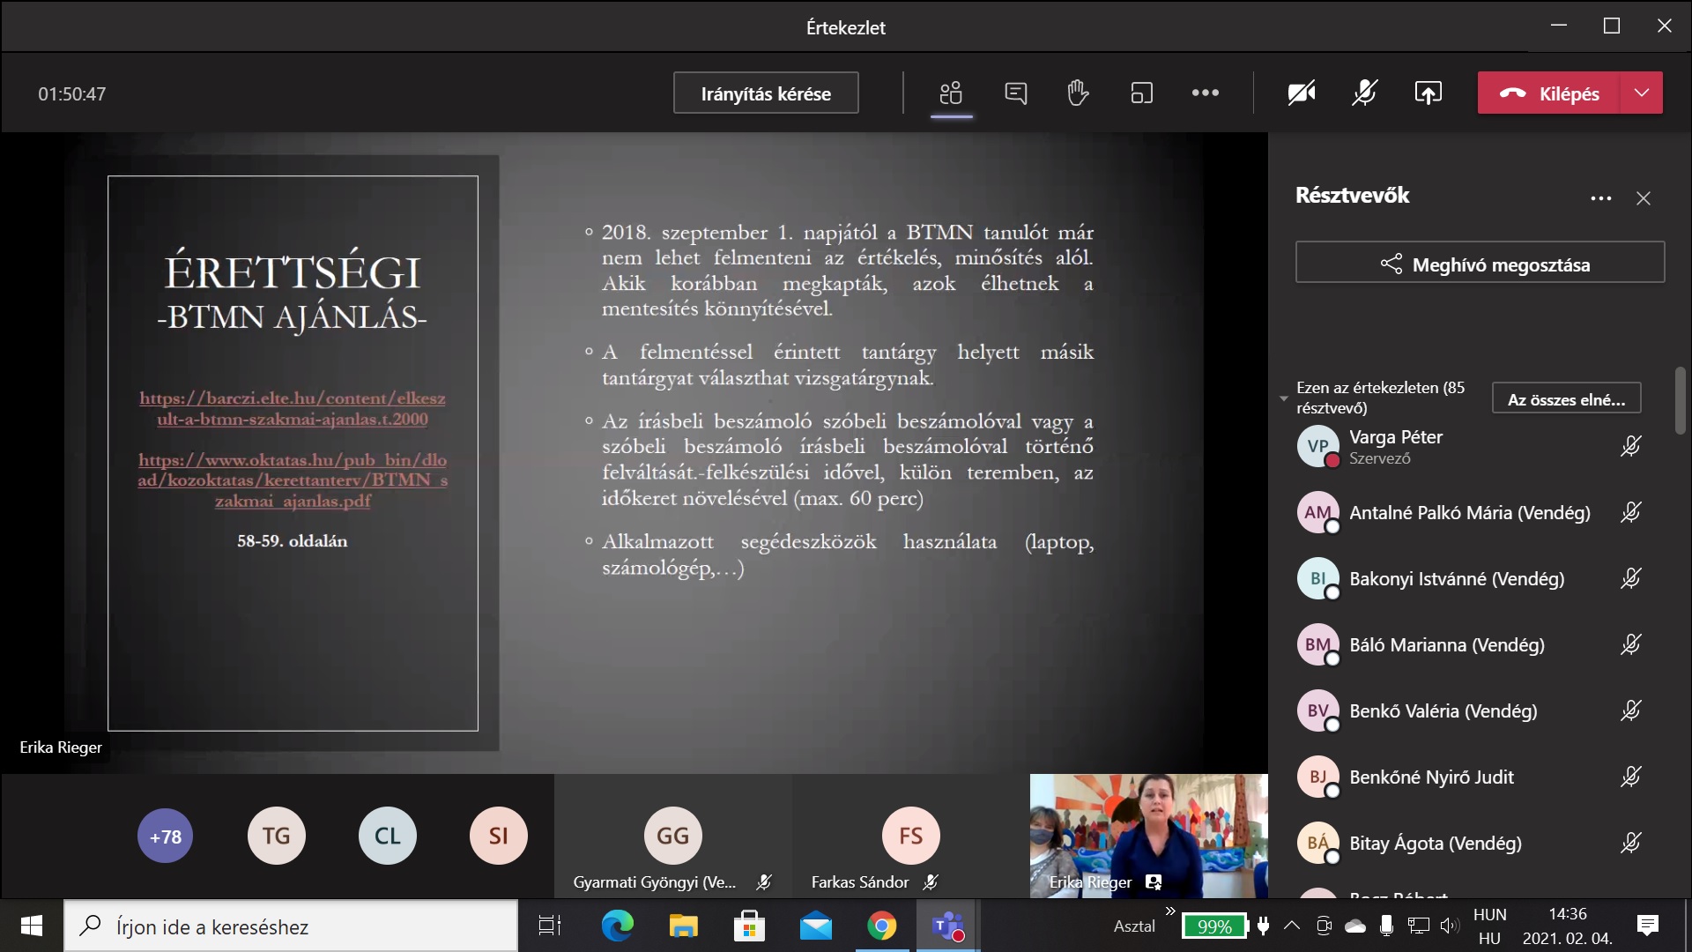This screenshot has height=952, width=1692.
Task: Open the breakout rooms icon
Action: 1141,93
